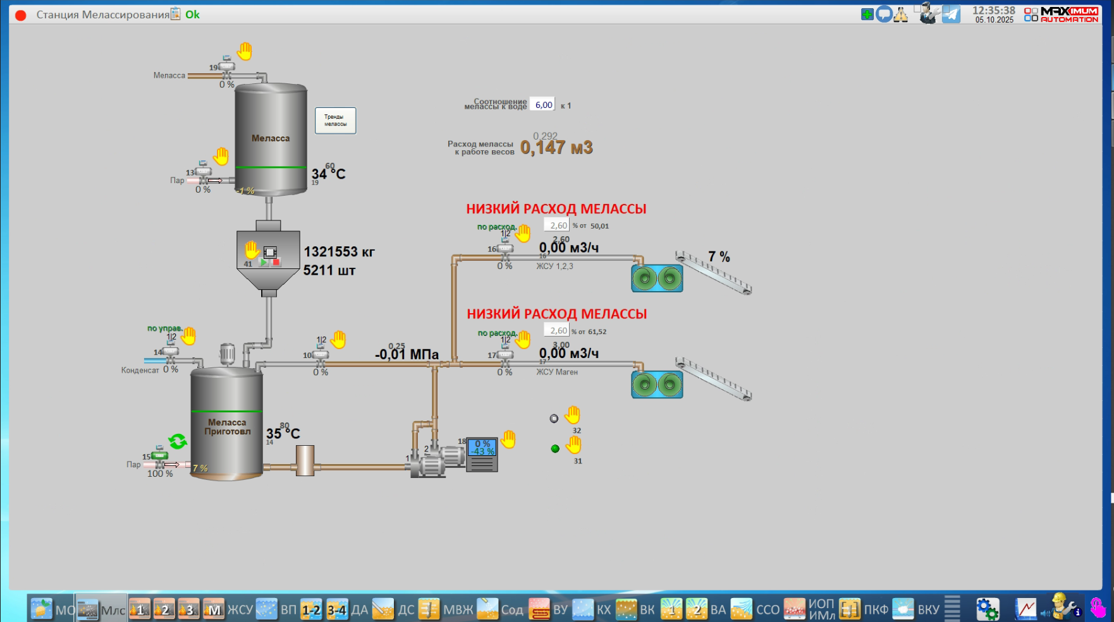
Task: Toggle manual hand next to valve 10
Action: (x=339, y=340)
